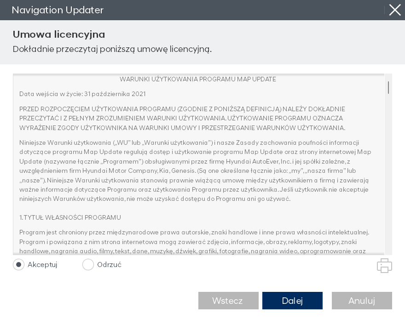The height and width of the screenshot is (319, 405).
Task: Print the license agreement
Action: (384, 266)
